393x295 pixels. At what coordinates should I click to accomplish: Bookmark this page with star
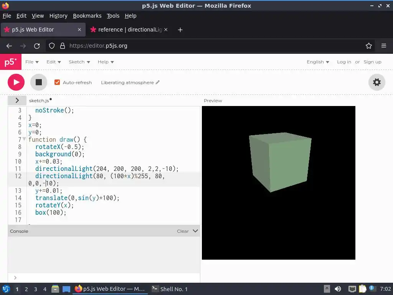point(369,46)
